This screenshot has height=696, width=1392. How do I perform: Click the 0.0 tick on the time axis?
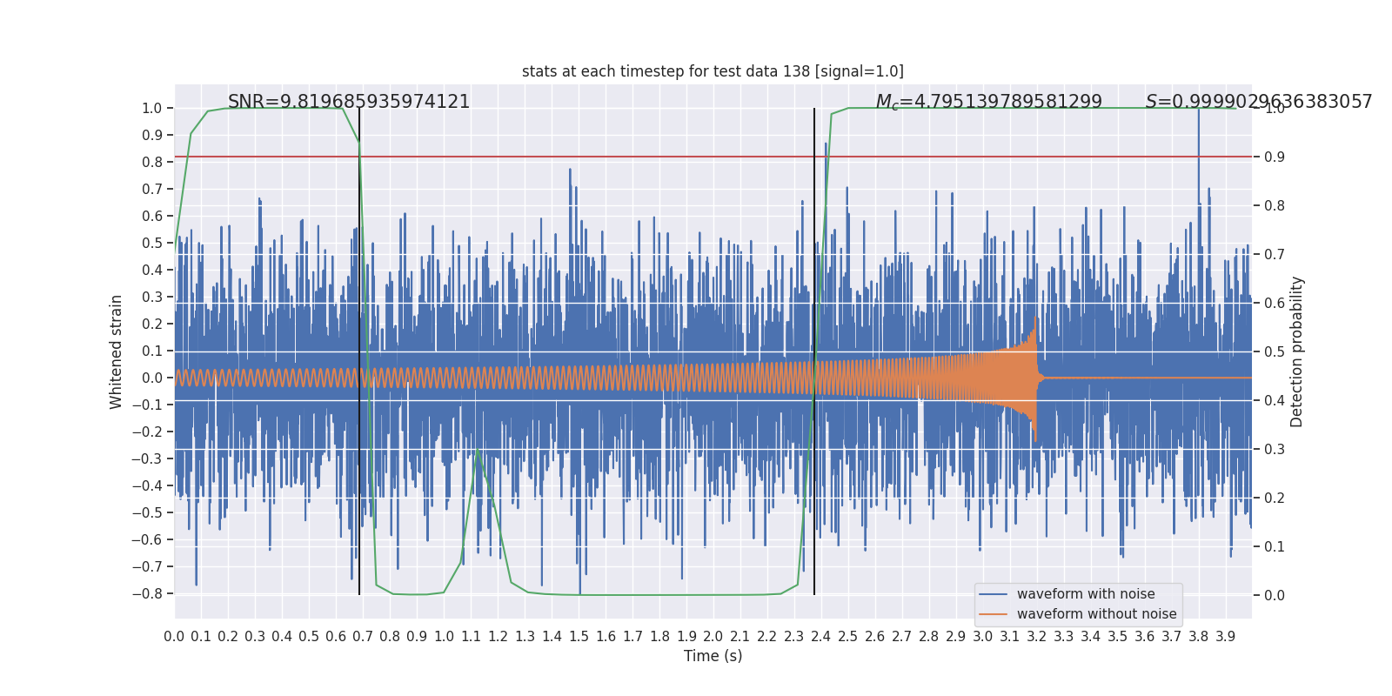coord(174,637)
